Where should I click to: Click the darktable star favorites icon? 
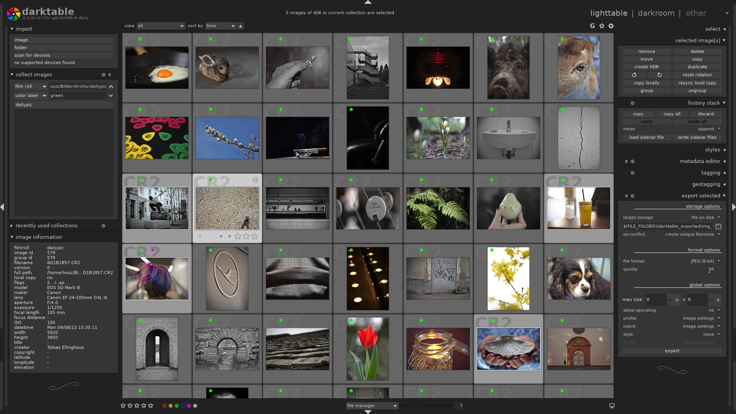click(x=601, y=26)
